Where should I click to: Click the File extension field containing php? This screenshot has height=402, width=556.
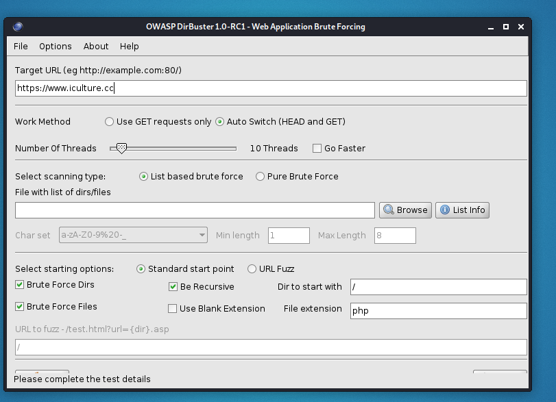pos(439,311)
